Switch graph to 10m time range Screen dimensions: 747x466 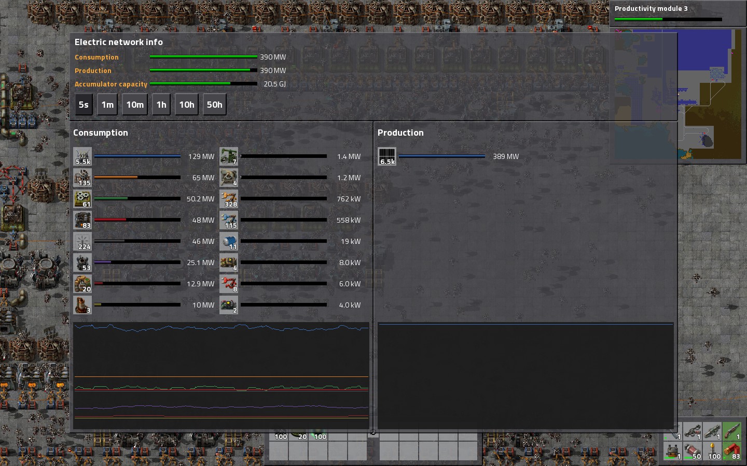coord(135,105)
